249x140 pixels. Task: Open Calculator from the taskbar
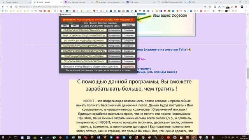[x=181, y=137]
